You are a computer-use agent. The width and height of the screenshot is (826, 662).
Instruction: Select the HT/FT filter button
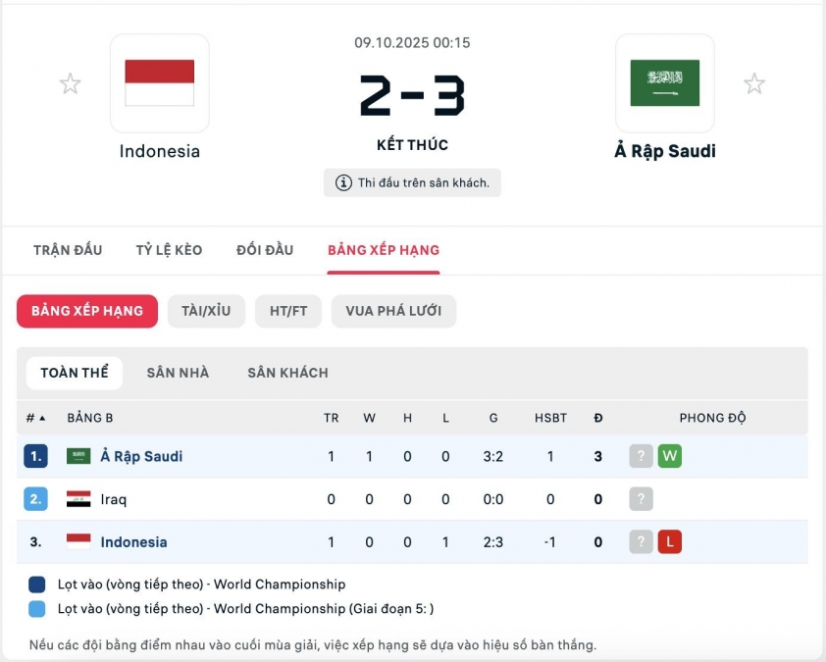coord(288,311)
